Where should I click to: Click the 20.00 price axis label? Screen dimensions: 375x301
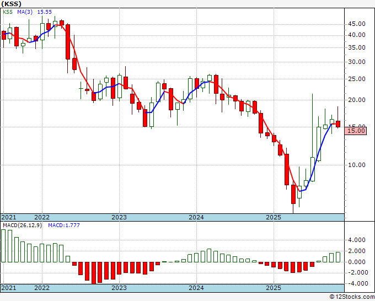(356, 100)
